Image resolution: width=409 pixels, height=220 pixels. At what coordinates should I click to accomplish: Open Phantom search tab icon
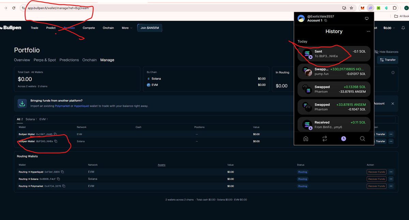tap(362, 138)
